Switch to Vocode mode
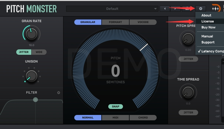This screenshot has width=224, height=129. click(143, 22)
